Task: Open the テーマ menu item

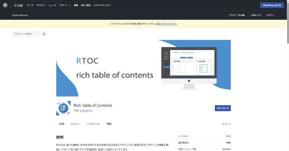Action: (x=30, y=5)
